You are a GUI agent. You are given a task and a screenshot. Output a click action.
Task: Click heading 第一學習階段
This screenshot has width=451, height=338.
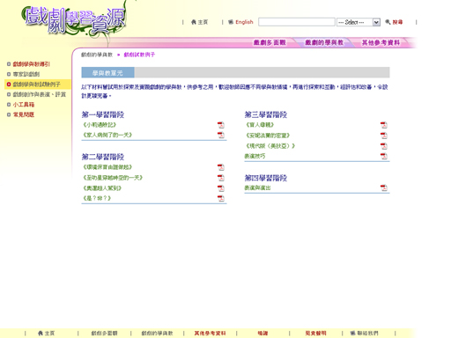(x=103, y=114)
